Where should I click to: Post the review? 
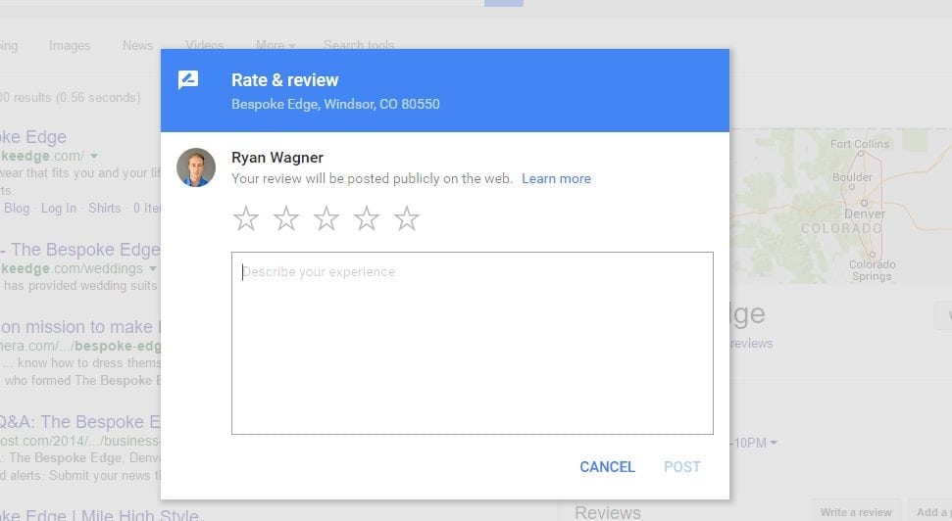tap(682, 467)
